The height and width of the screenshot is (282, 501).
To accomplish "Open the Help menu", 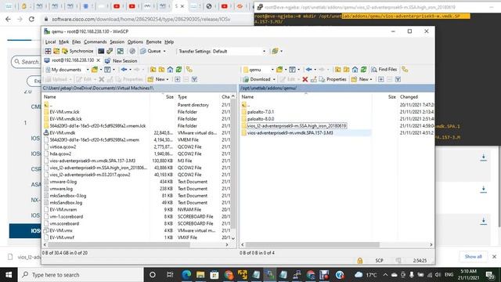I will tap(169, 42).
